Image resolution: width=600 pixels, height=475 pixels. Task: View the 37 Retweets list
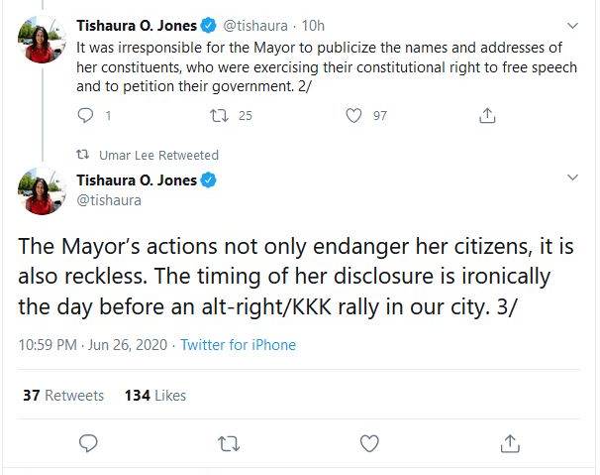tap(62, 395)
